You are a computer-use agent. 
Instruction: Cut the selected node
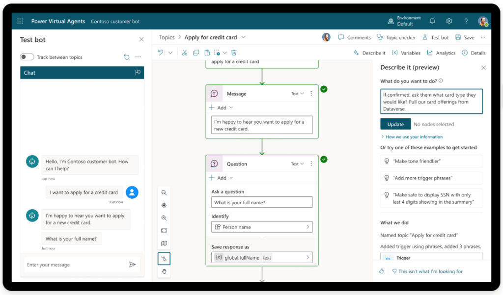(x=185, y=53)
